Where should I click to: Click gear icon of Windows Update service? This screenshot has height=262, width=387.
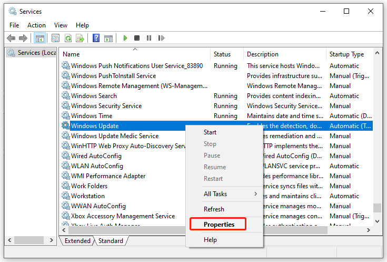tap(66, 125)
